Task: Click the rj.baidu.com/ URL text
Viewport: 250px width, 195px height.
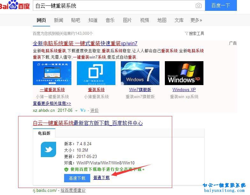Action: click(x=45, y=191)
